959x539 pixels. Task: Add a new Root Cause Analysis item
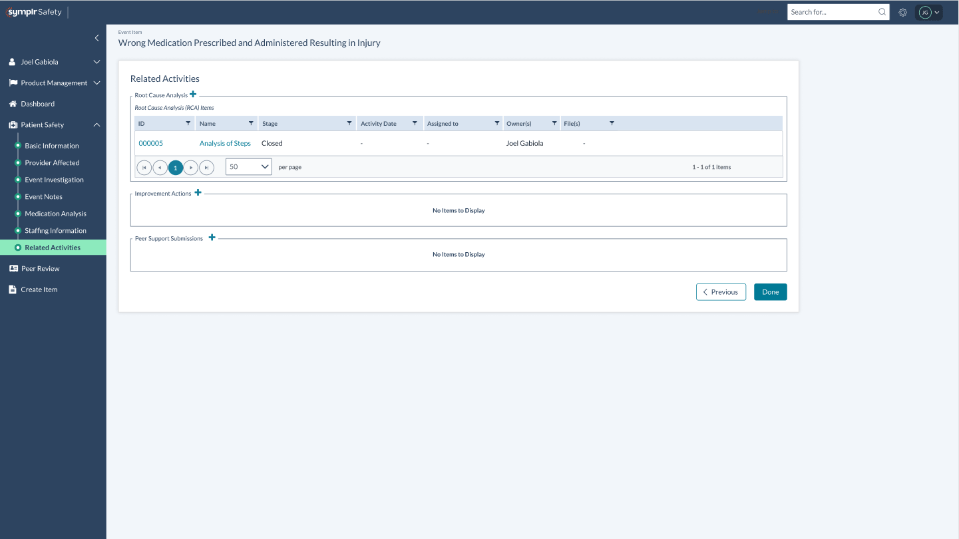[193, 94]
